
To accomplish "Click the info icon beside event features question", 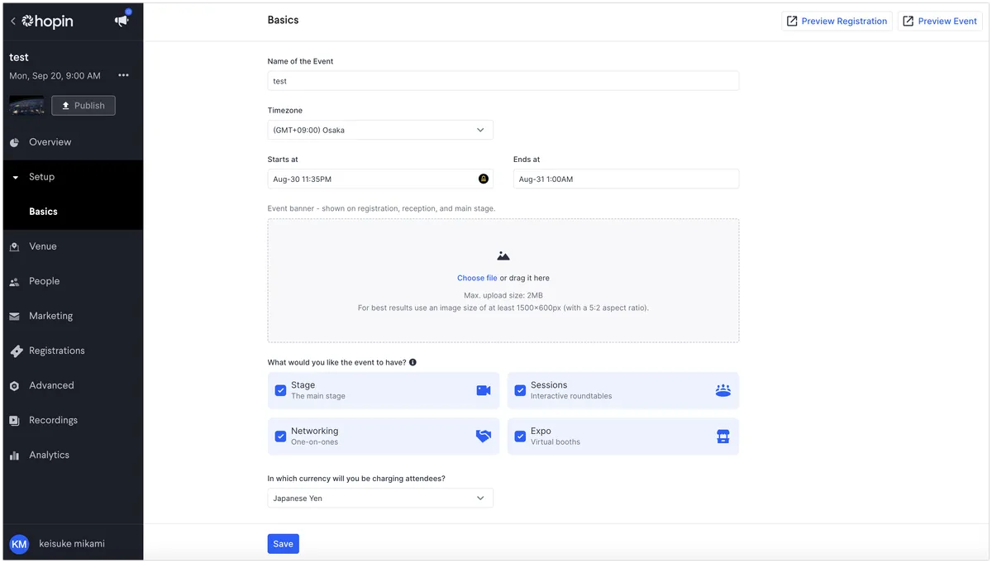I will (x=413, y=362).
